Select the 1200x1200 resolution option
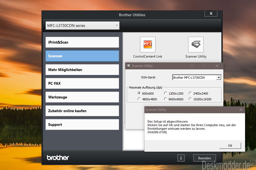The image size is (256, 170). click(x=165, y=93)
